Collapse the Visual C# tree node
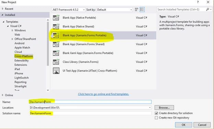 pos(8,26)
